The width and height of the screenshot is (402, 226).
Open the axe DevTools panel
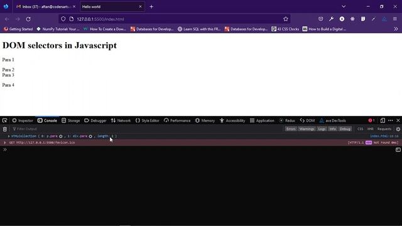coord(332,121)
